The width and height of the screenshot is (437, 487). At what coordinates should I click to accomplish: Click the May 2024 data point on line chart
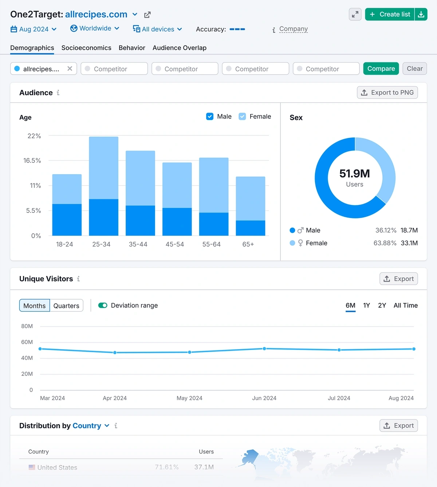tap(190, 352)
